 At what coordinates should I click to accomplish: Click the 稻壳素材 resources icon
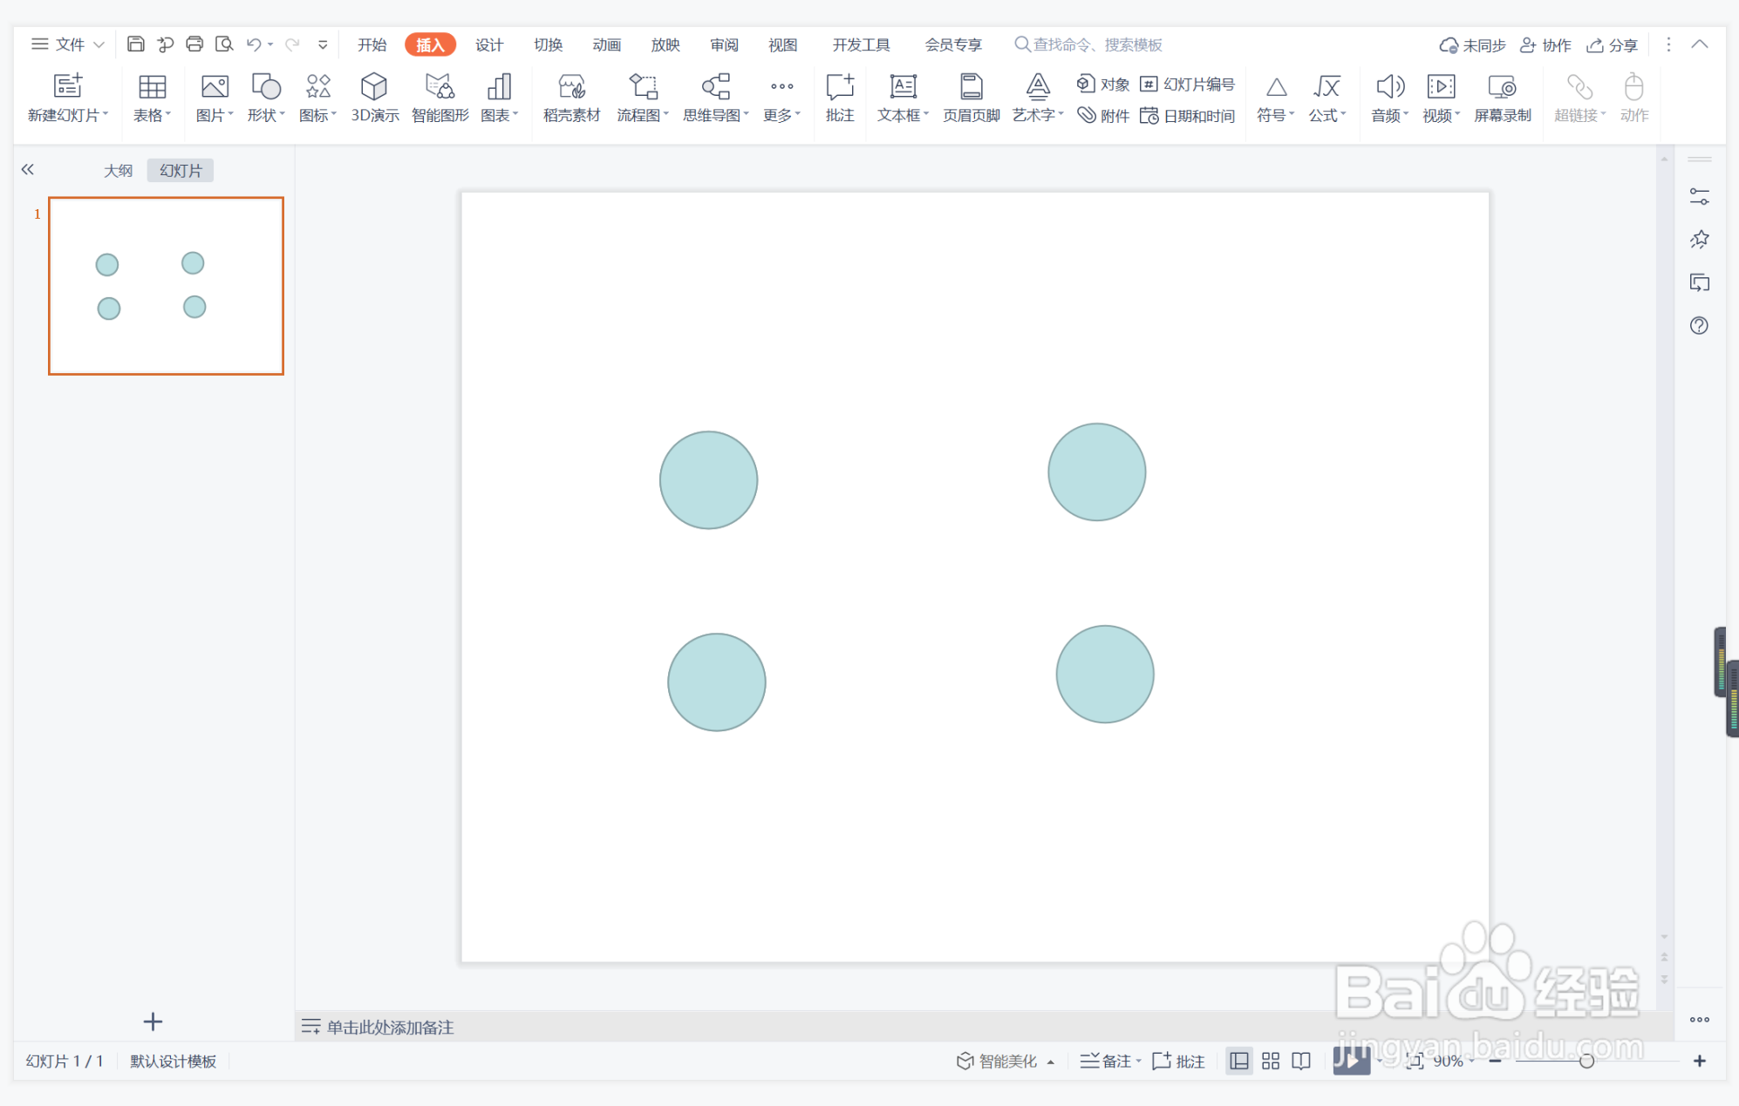tap(571, 97)
